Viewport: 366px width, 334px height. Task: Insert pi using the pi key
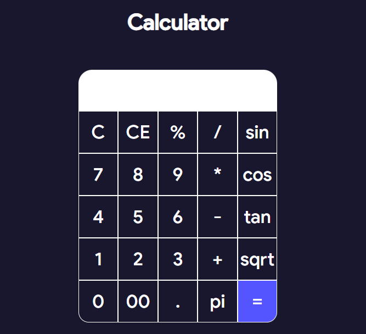(217, 302)
